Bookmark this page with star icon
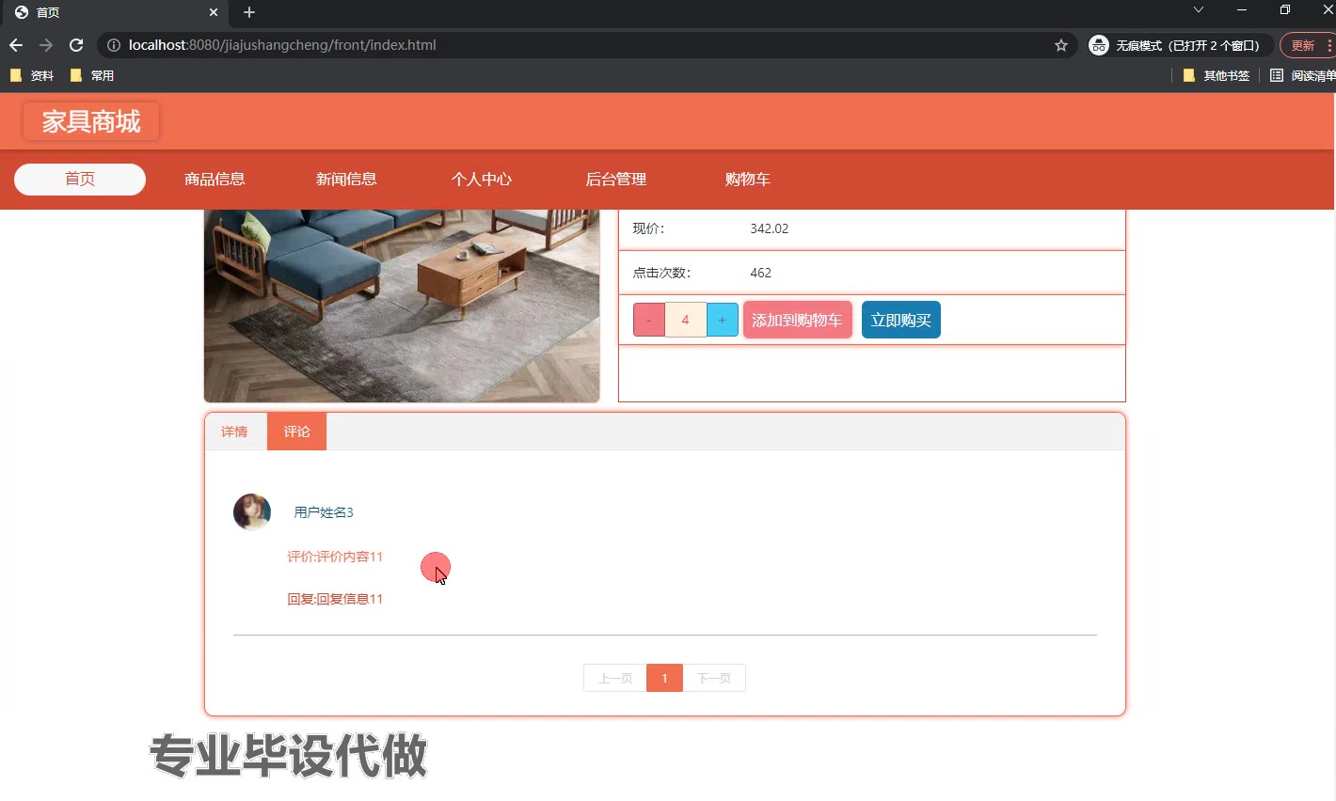The height and width of the screenshot is (801, 1336). (x=1061, y=45)
